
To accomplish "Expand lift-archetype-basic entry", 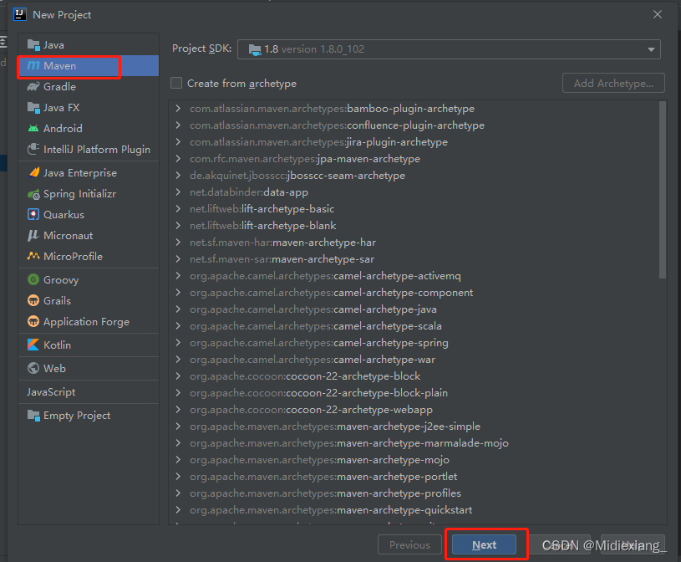I will coord(178,208).
